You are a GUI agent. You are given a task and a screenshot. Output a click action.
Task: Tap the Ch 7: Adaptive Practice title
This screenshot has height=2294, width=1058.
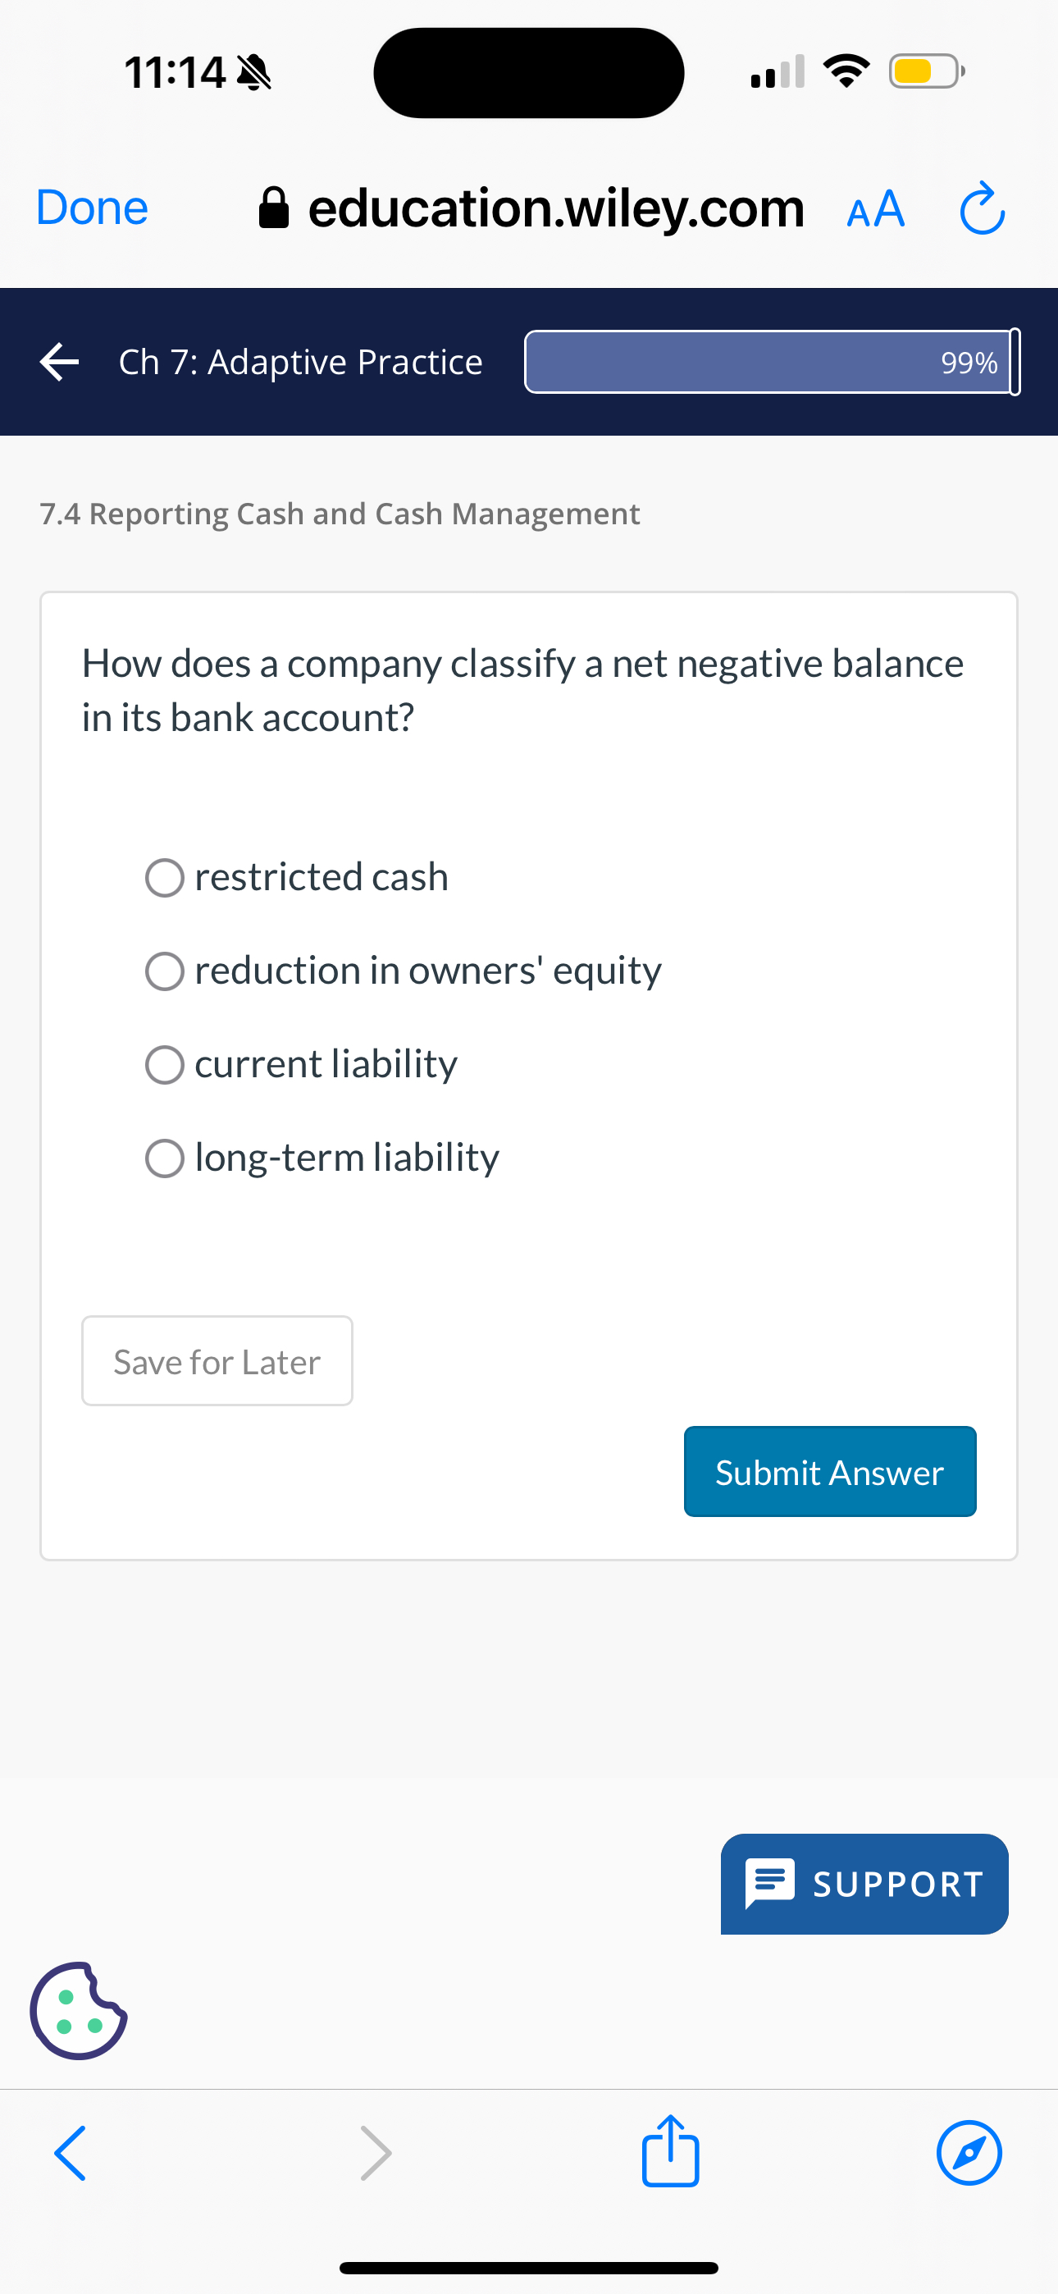click(300, 362)
